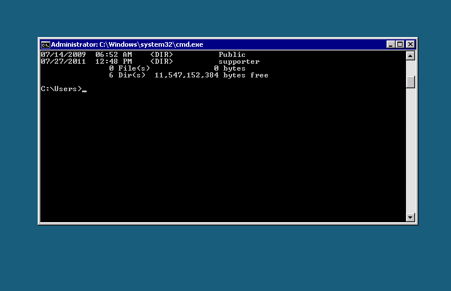The height and width of the screenshot is (291, 451).
Task: Click the time 06:52 AM
Action: [113, 55]
